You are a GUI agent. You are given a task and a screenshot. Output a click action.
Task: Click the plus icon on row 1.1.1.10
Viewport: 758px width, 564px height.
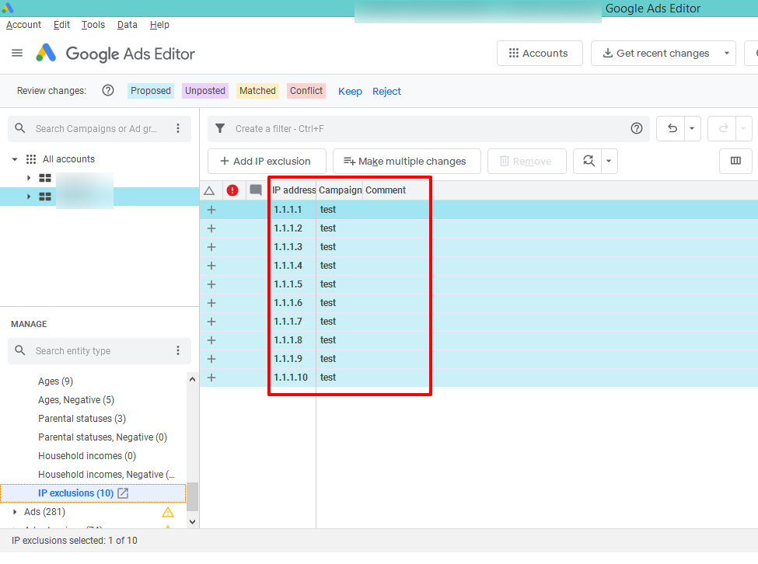pos(211,378)
